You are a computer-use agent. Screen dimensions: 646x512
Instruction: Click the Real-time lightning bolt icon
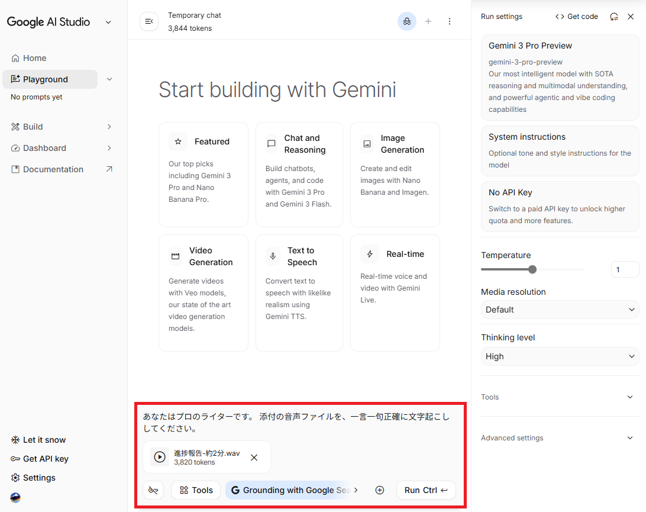370,254
